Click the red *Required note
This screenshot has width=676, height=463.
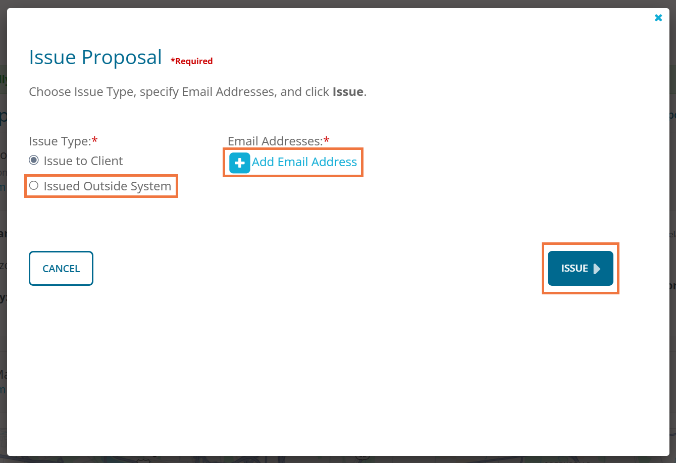click(x=191, y=62)
